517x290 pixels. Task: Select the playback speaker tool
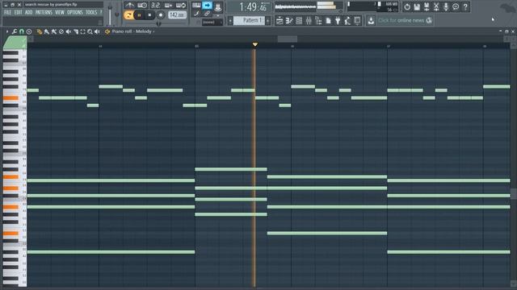(97, 31)
